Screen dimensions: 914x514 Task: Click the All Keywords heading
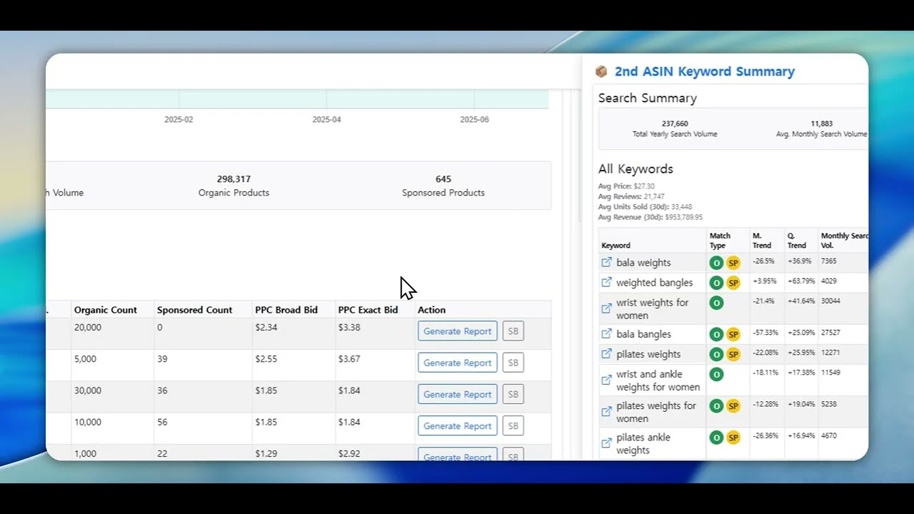point(636,169)
